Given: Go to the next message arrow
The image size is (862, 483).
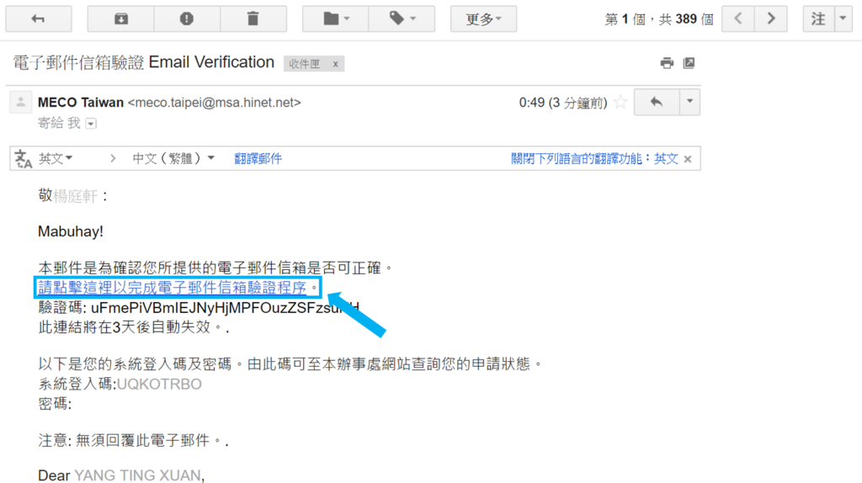Looking at the screenshot, I should coord(771,19).
